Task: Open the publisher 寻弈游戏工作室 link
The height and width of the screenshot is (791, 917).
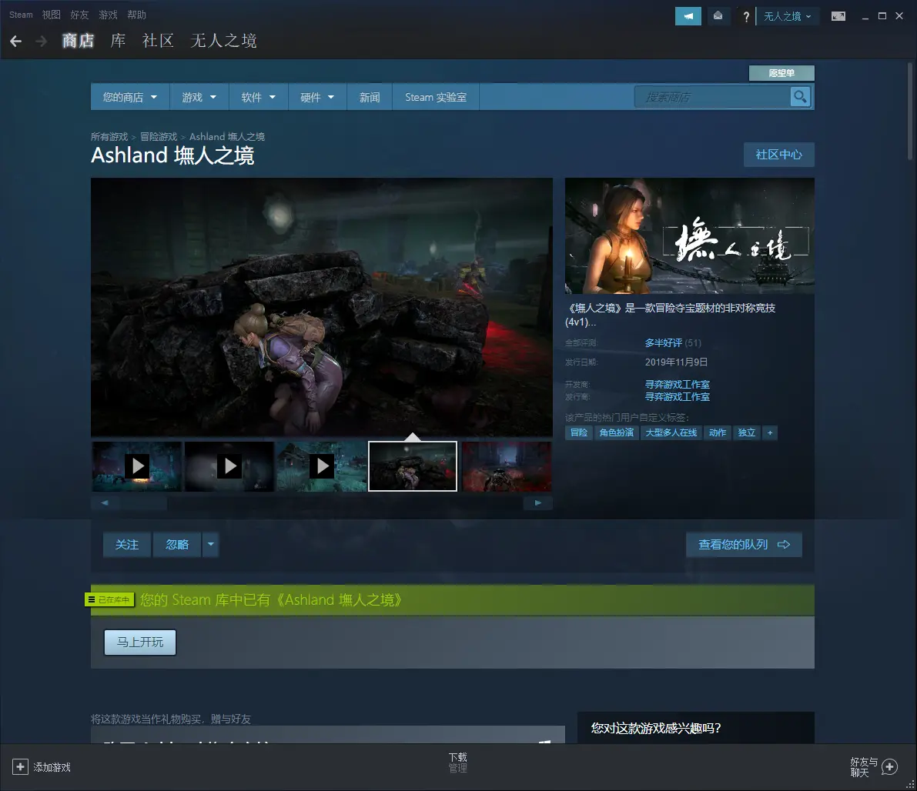Action: 678,396
